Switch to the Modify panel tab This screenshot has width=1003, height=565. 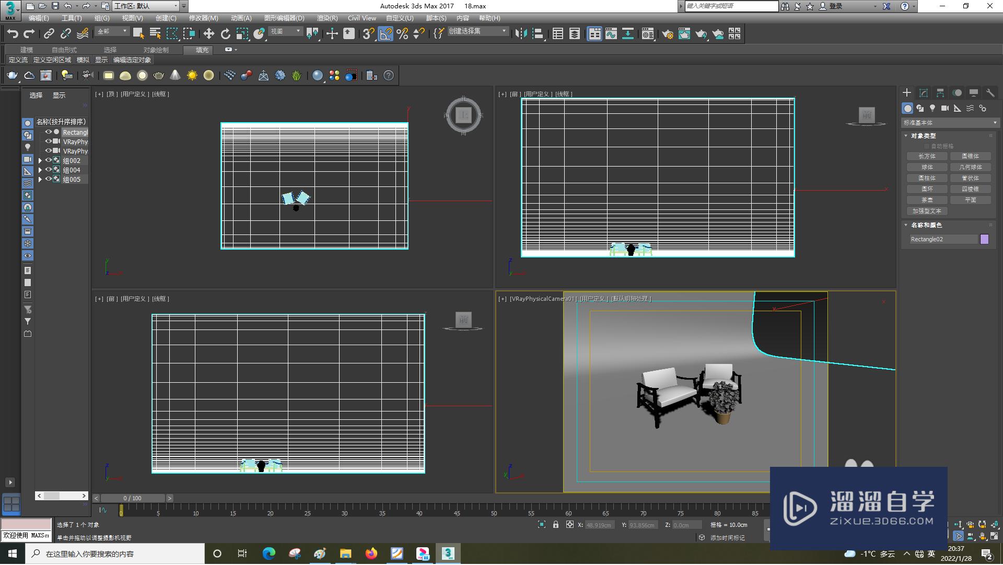pyautogui.click(x=924, y=92)
